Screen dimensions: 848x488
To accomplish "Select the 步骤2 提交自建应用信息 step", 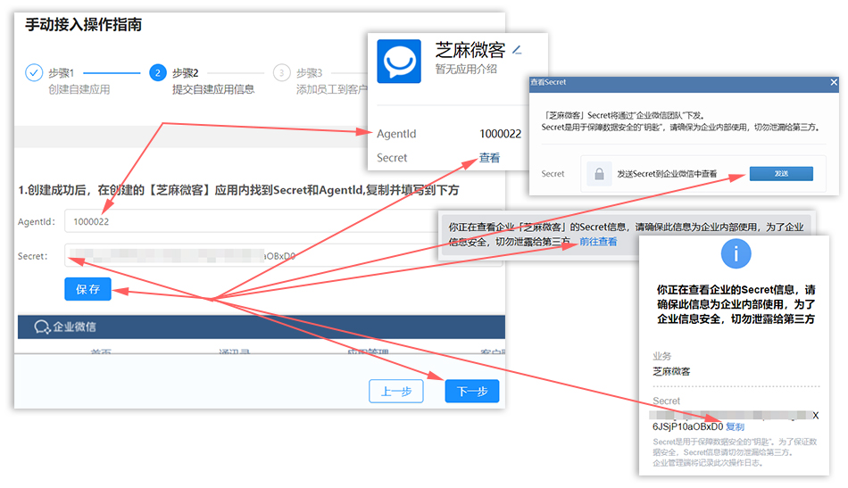I will click(x=202, y=81).
